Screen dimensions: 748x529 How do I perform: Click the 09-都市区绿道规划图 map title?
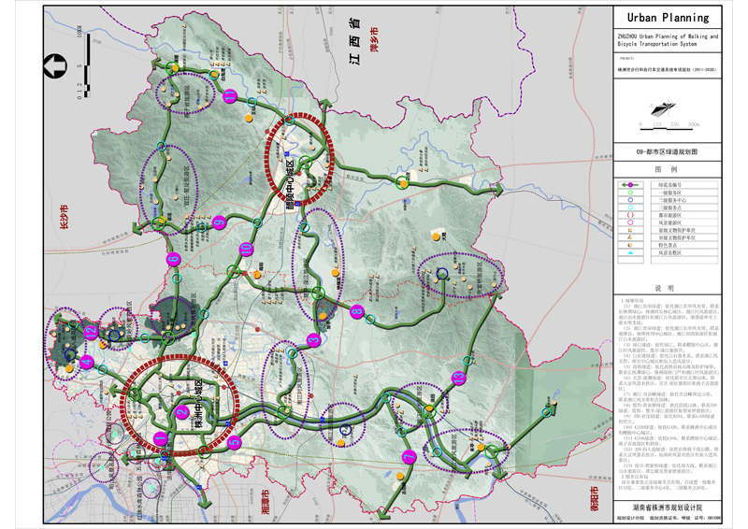point(666,150)
